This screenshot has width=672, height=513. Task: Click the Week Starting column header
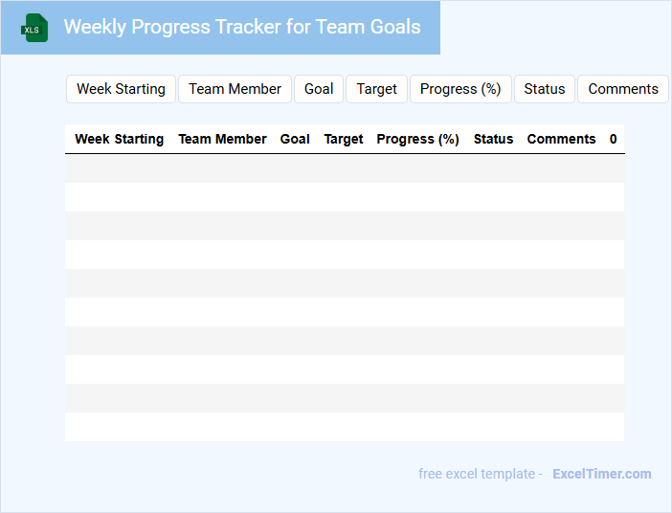(119, 139)
